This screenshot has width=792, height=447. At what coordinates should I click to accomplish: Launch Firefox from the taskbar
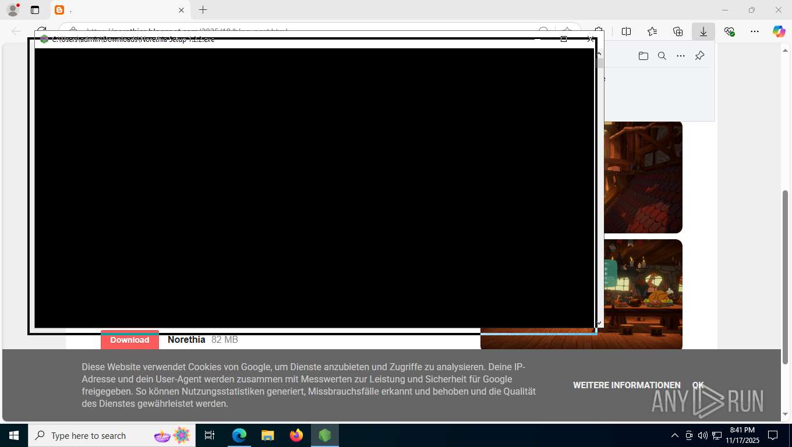point(296,435)
